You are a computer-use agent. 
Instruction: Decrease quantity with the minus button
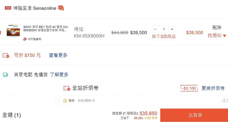coord(155,29)
